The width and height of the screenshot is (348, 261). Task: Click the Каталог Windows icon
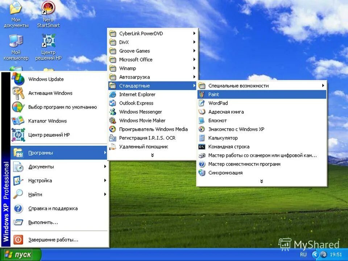pos(18,121)
